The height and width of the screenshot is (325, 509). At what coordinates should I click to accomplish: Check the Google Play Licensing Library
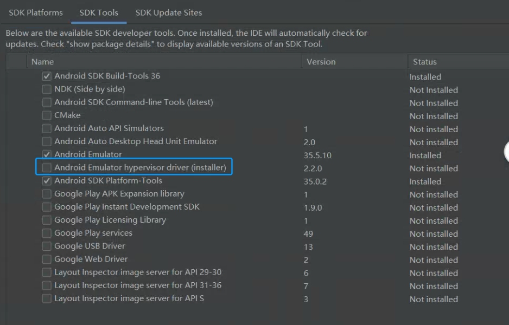47,220
